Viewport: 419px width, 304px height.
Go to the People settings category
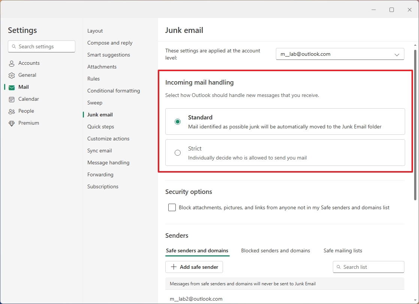[x=26, y=111]
